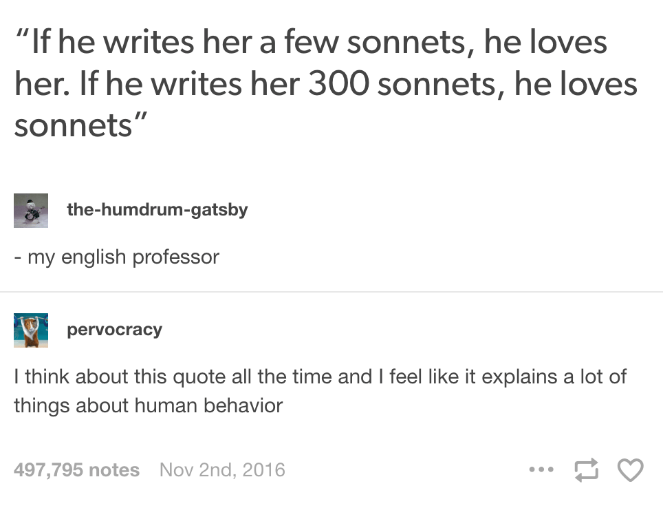
Task: Open the Nov 2nd, 2016 permalink
Action: pos(222,470)
